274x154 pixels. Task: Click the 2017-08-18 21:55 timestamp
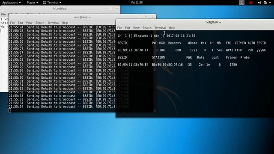[x=181, y=36]
